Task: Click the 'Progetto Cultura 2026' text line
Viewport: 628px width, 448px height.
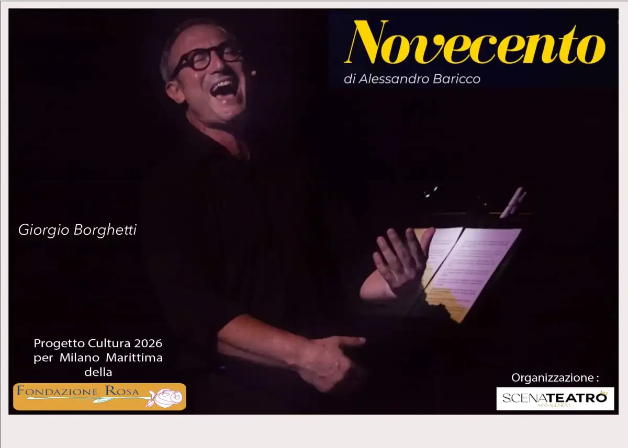Action: (x=98, y=343)
